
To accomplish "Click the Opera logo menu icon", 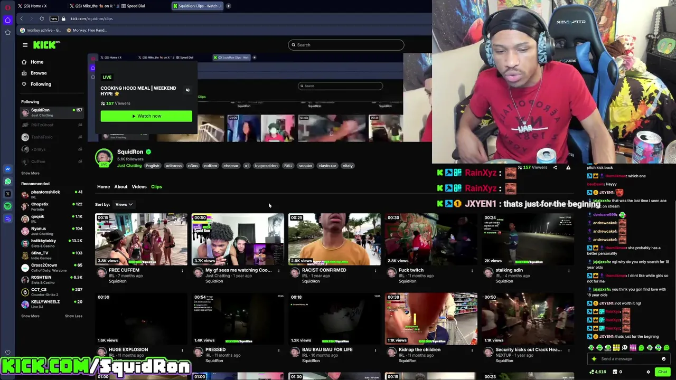I will (x=7, y=7).
